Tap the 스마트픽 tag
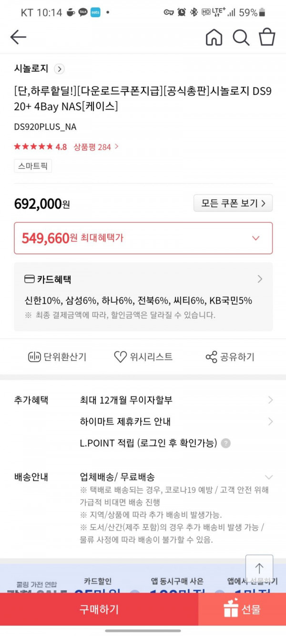Image resolution: width=286 pixels, height=636 pixels. (x=33, y=166)
